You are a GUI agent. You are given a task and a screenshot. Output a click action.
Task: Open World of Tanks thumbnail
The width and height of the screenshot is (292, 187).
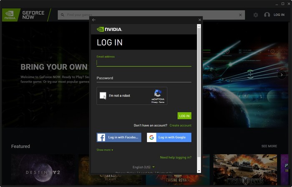[x=245, y=170]
